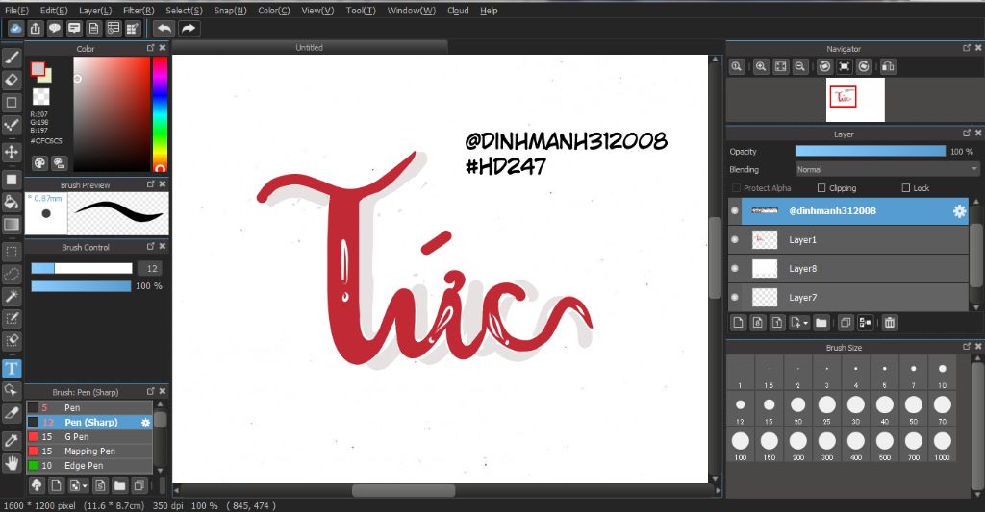Screen dimensions: 985x512
Task: Select the transparent color swatch
Action: (40, 97)
